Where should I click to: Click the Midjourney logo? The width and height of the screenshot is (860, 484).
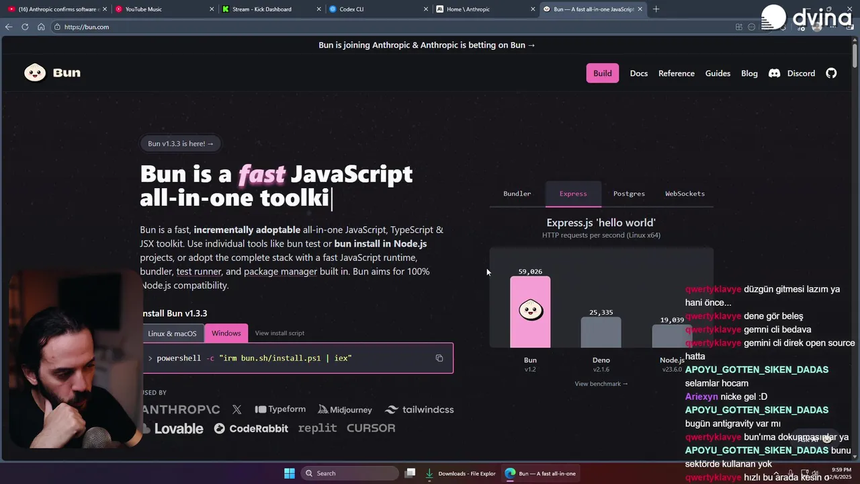[345, 409]
